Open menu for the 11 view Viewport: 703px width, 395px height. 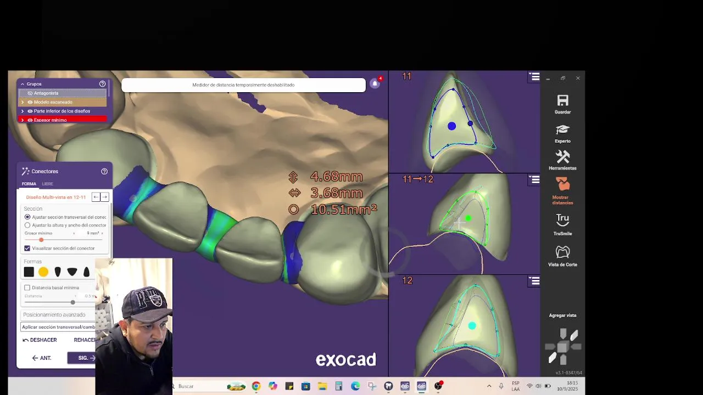pyautogui.click(x=534, y=77)
